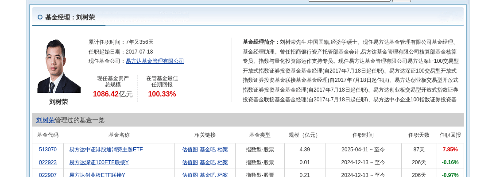Image resolution: width=496 pixels, height=177 pixels.
Task: Click the manager name 刘树荣 below photo
Action: (x=58, y=102)
